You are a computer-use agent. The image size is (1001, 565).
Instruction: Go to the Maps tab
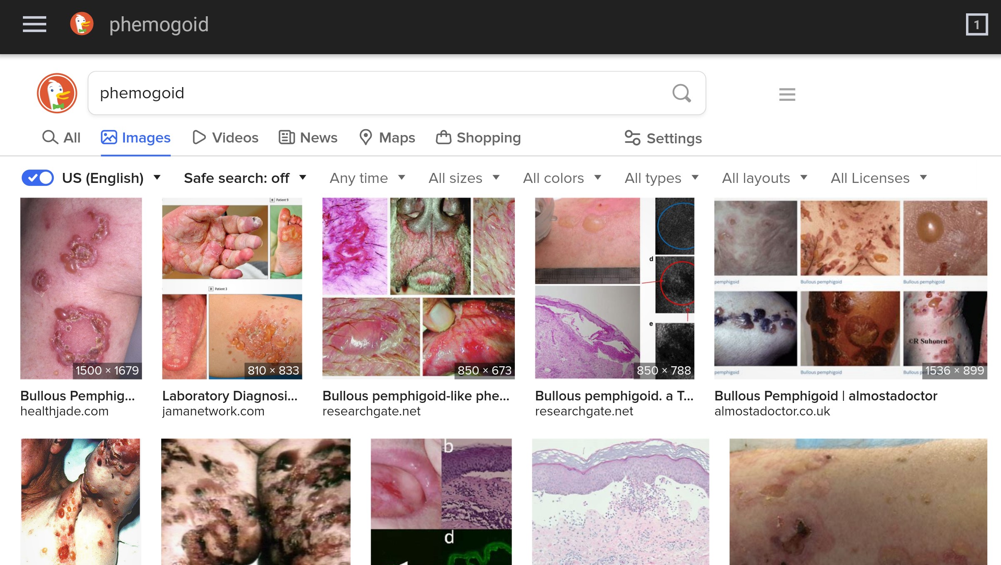tap(387, 137)
